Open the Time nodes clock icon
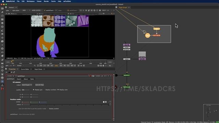Viewport: 219px width, 123px height. coord(2,16)
